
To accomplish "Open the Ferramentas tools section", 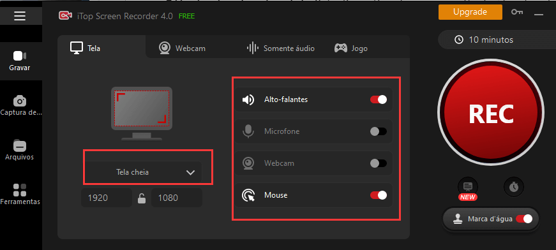I will pos(20,195).
